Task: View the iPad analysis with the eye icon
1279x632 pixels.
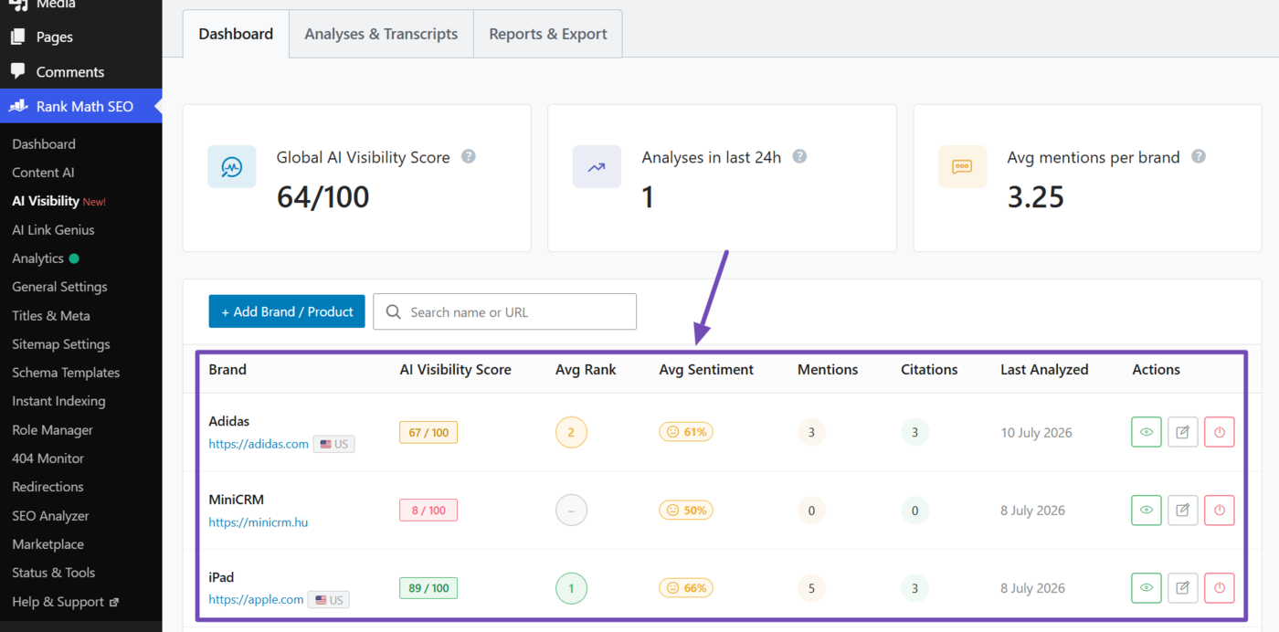Action: point(1146,587)
